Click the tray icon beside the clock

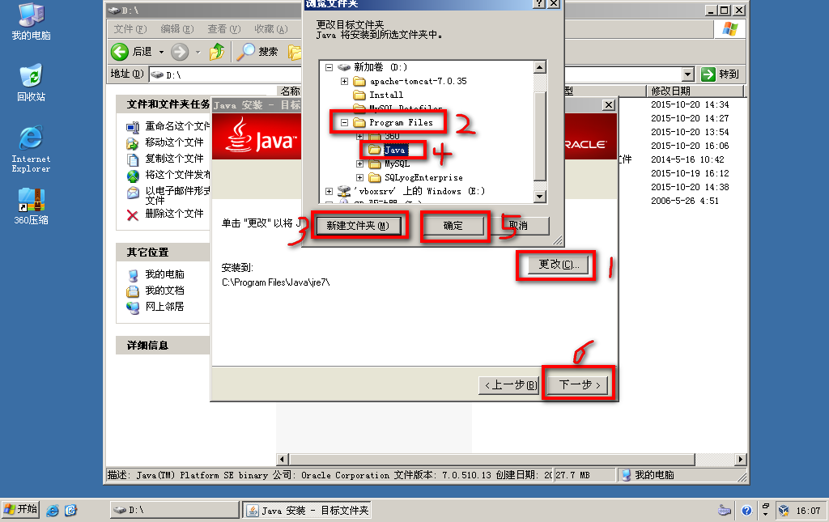(784, 511)
